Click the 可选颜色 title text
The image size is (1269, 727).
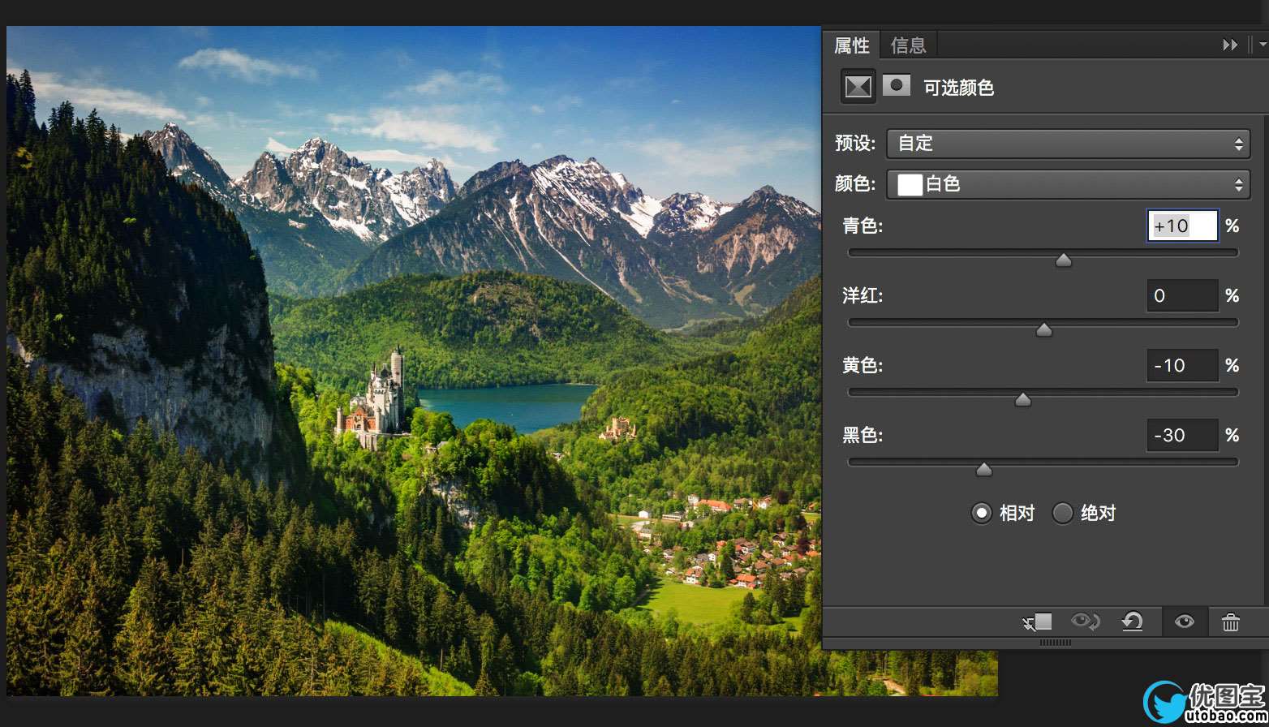point(959,87)
